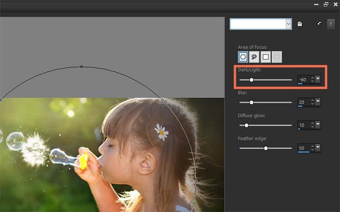Increase Feather edge with up spinner arrow
Viewport: 340px width, 212px height.
click(x=313, y=146)
